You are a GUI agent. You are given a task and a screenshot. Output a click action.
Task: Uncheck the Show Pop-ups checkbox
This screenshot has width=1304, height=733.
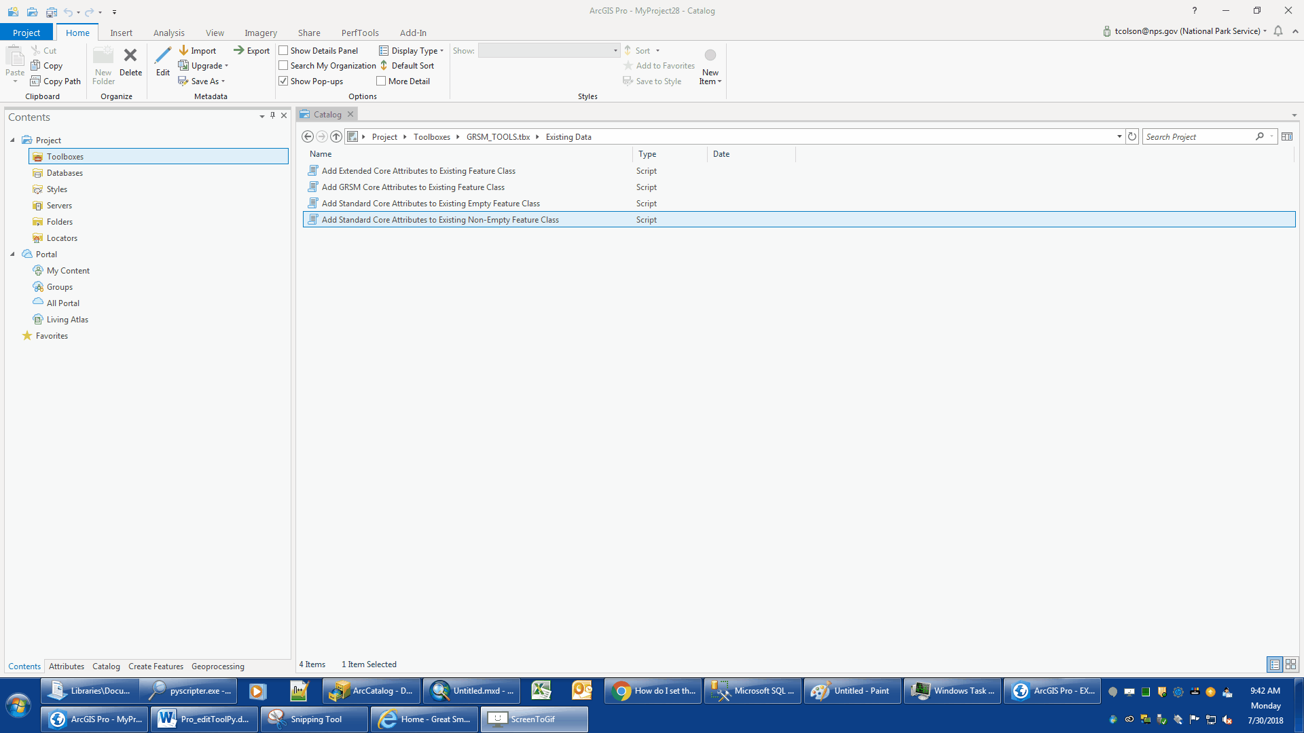point(284,81)
